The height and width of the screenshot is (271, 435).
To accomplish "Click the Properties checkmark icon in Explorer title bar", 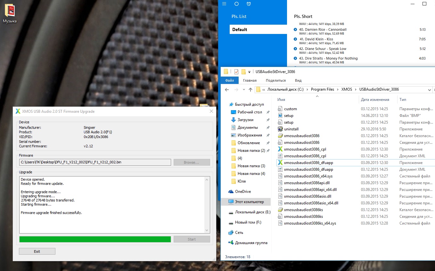I will click(x=236, y=72).
